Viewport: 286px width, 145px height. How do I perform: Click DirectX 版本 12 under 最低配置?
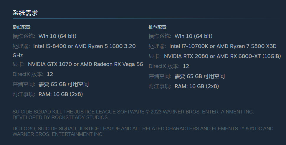click(x=33, y=74)
